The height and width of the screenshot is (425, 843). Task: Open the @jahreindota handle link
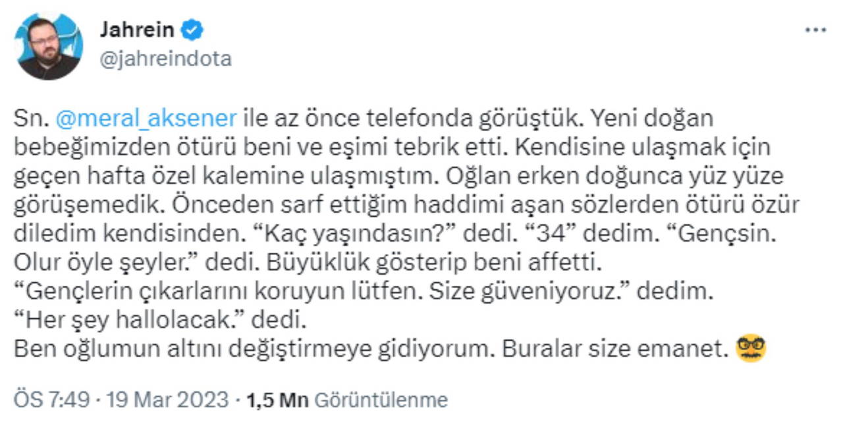165,59
